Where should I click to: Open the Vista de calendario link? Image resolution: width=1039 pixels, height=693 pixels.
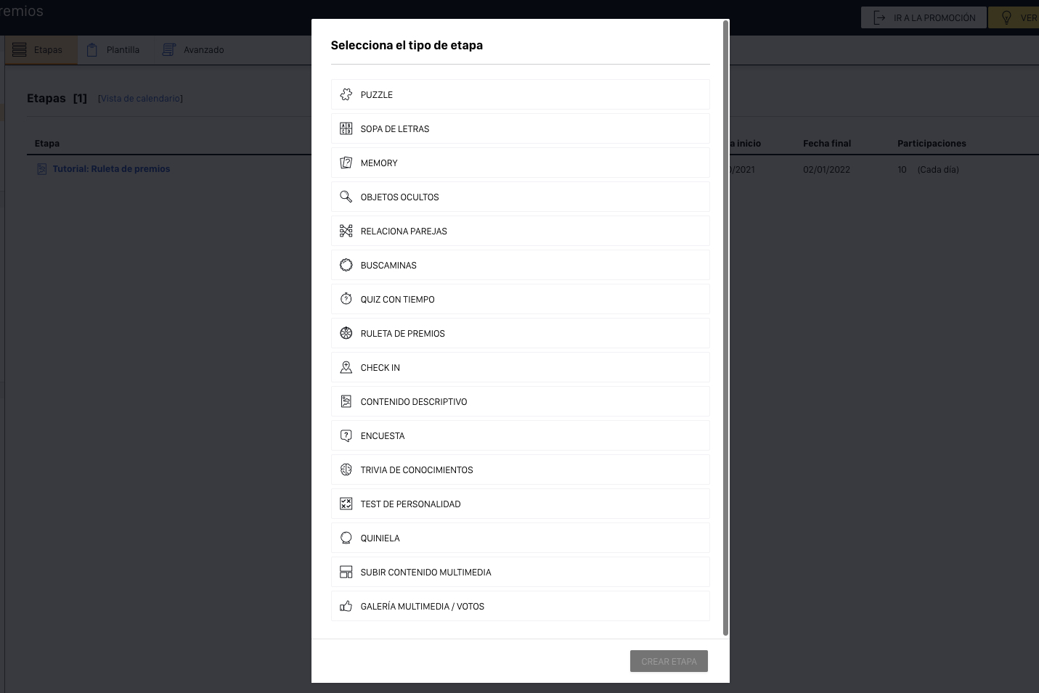pyautogui.click(x=140, y=99)
